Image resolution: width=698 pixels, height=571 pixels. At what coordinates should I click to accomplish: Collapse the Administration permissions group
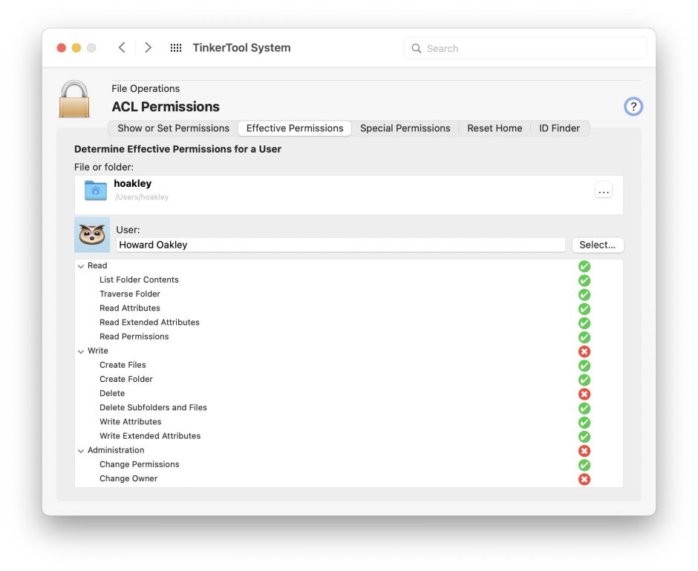[81, 451]
